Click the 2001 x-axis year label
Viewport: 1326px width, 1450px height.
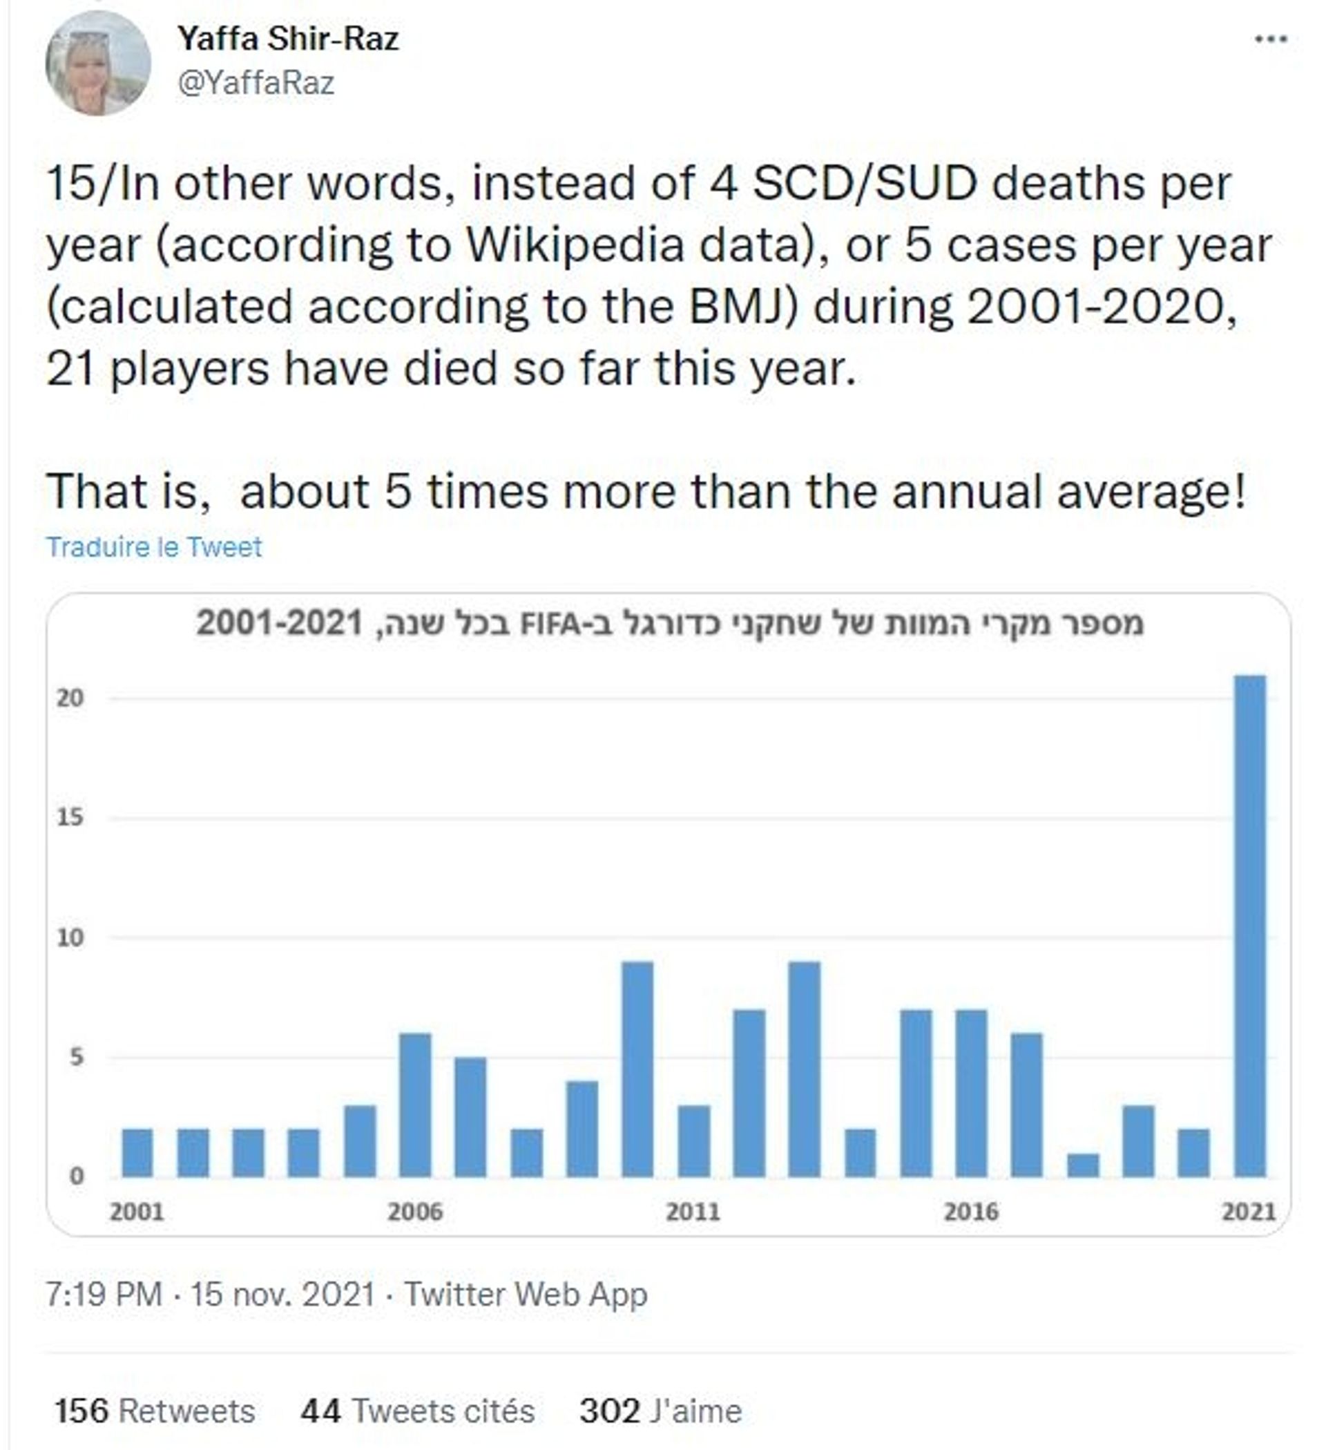[137, 1212]
